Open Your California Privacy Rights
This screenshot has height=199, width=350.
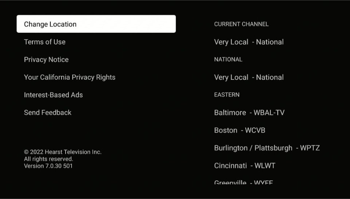click(70, 77)
